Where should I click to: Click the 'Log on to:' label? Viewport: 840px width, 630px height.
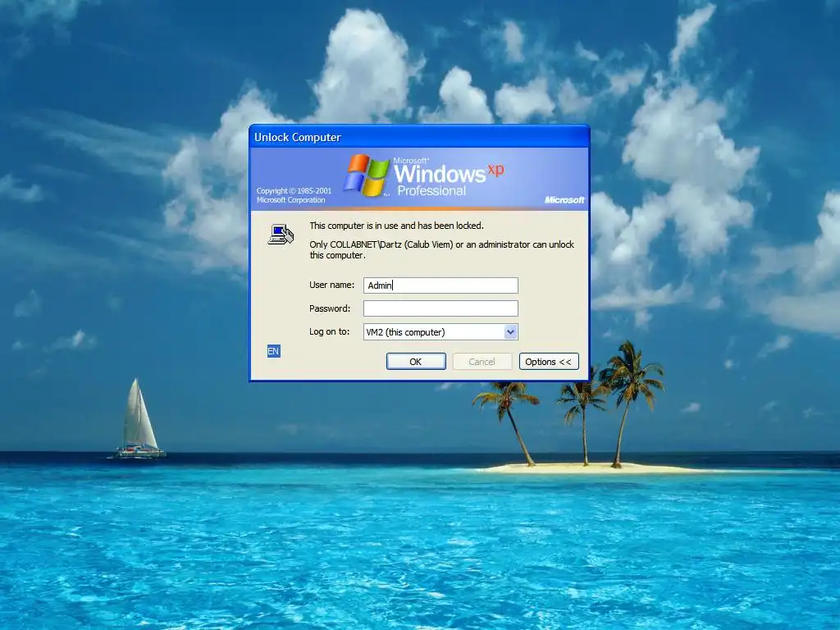tap(329, 331)
